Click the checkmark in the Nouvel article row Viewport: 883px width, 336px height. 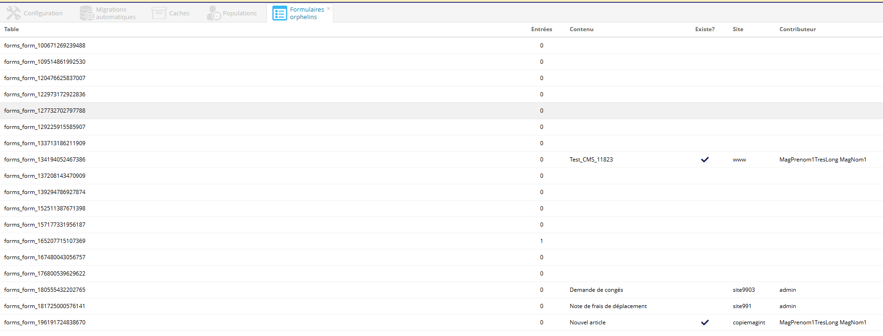[705, 323]
